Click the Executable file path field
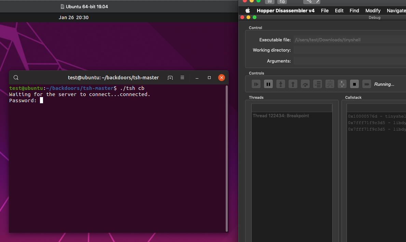This screenshot has width=406, height=242. (x=350, y=40)
